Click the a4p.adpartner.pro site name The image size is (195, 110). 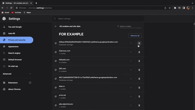pyautogui.click(x=66, y=104)
